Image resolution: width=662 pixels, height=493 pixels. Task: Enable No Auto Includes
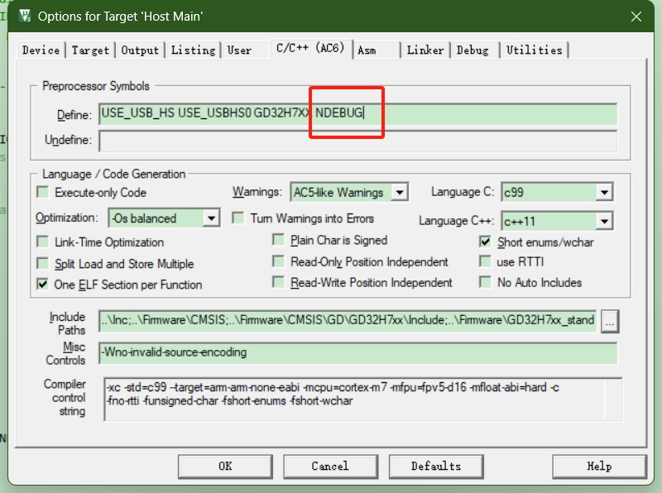click(x=484, y=284)
